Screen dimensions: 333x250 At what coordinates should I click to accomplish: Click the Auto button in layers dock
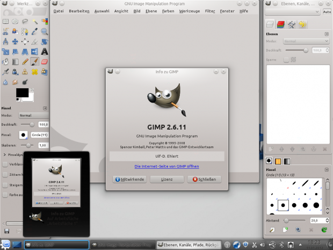[327, 12]
